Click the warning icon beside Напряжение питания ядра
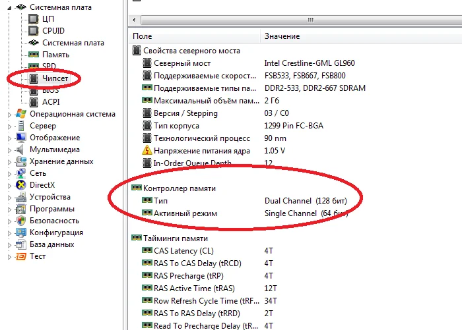 point(147,151)
